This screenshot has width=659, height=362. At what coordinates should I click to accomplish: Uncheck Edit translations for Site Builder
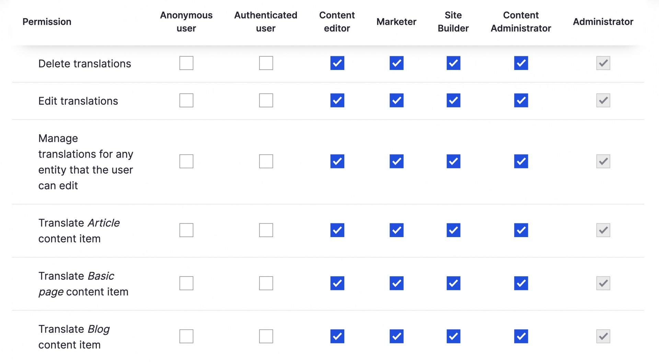point(453,101)
